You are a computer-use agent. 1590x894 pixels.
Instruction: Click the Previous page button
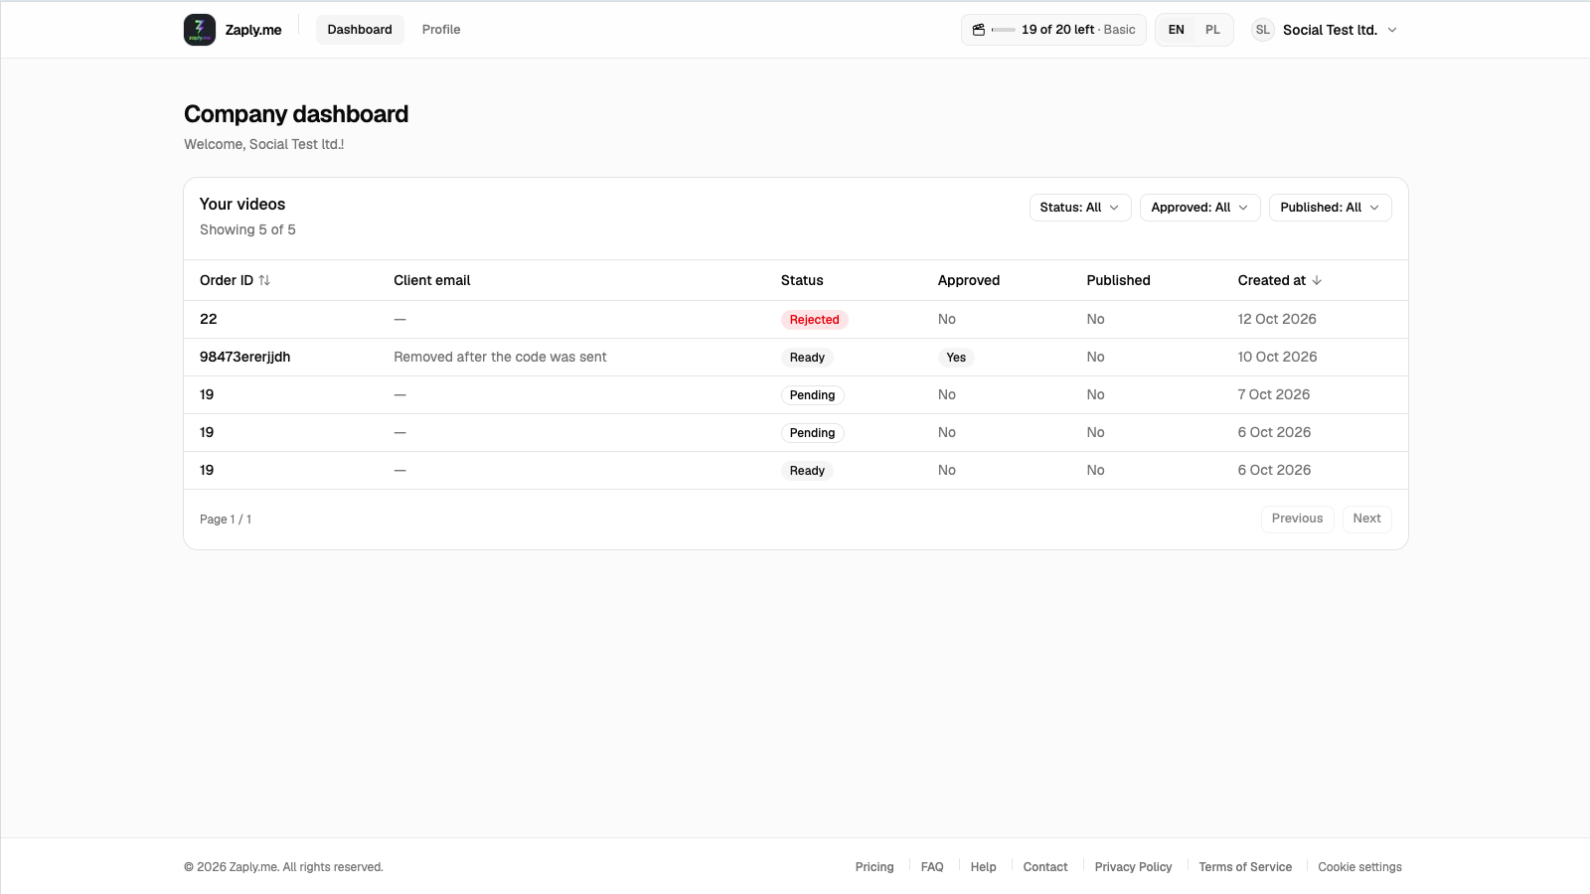point(1298,519)
